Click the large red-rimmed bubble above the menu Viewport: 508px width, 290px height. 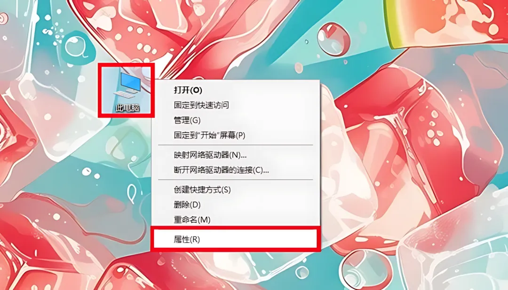pyautogui.click(x=333, y=39)
